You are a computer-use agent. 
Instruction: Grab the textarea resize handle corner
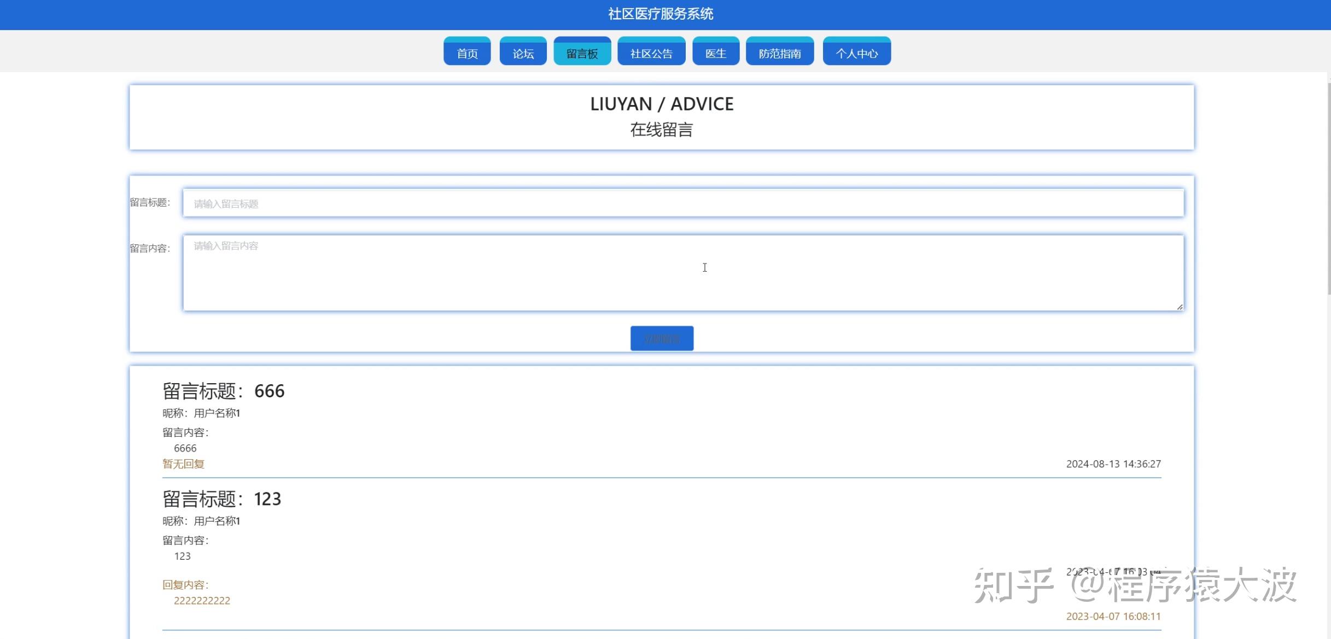point(1180,307)
